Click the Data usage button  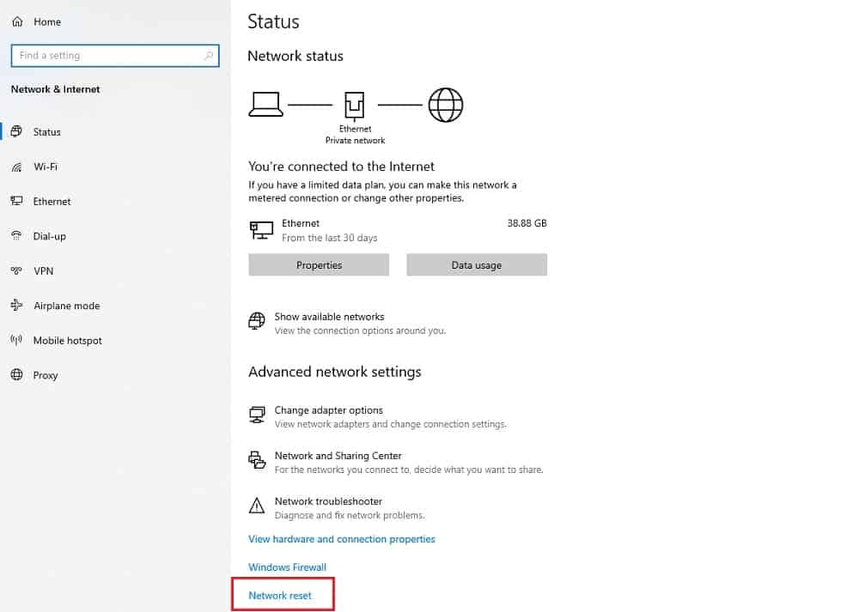pyautogui.click(x=477, y=265)
